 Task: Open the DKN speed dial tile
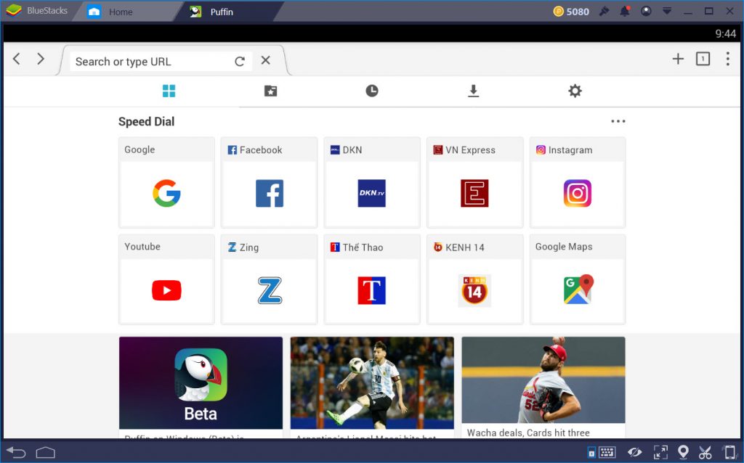click(x=372, y=182)
